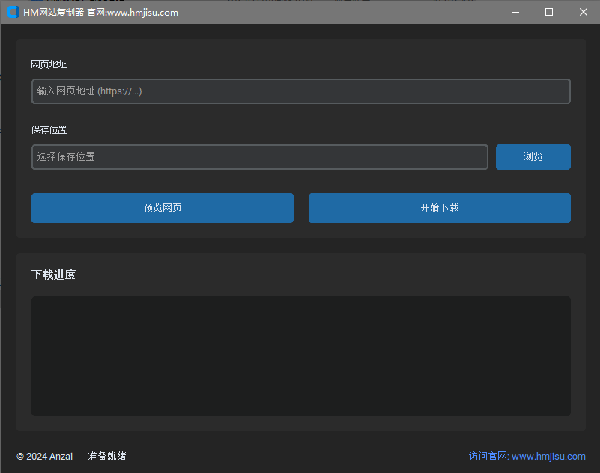Maximize the HM网站复制器 window

[549, 12]
